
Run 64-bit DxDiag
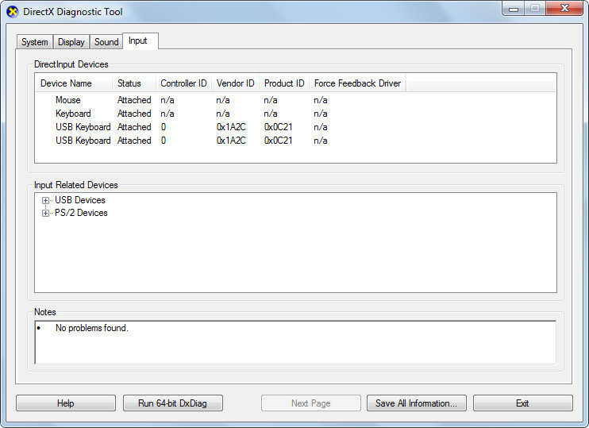coord(173,403)
